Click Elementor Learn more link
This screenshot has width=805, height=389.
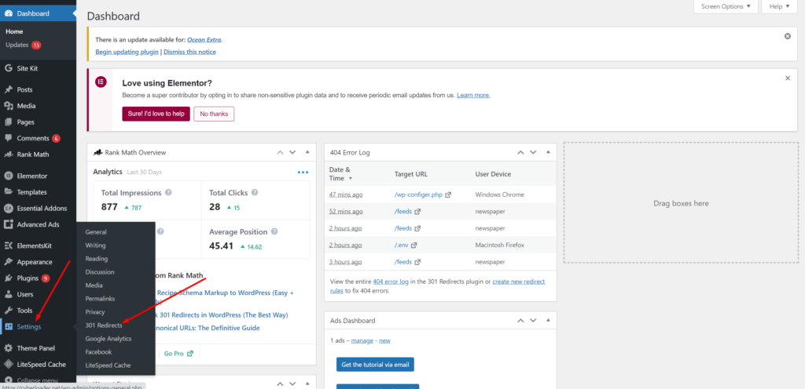coord(473,95)
